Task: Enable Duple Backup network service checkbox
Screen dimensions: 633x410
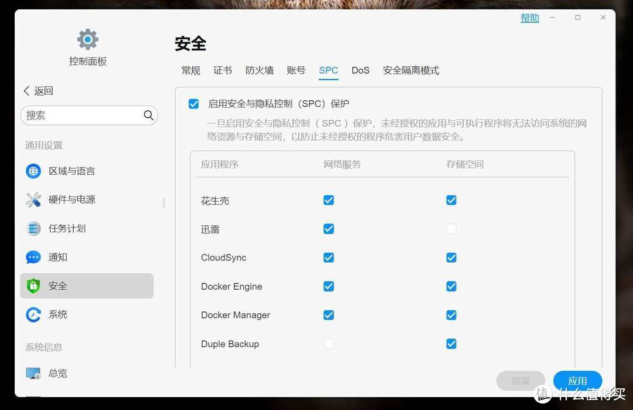Action: [329, 344]
